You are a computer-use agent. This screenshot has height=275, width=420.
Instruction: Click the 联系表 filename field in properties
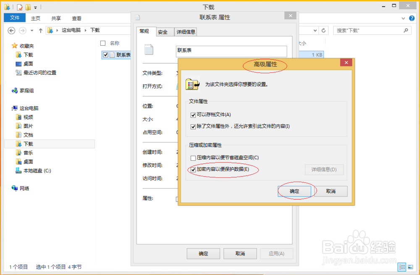pos(231,51)
